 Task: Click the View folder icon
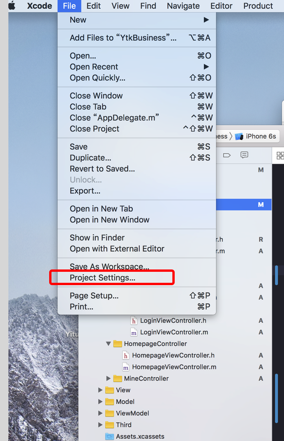pos(110,390)
